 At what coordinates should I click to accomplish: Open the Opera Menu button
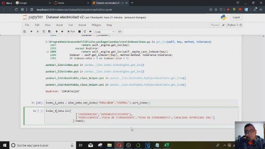point(7,3)
